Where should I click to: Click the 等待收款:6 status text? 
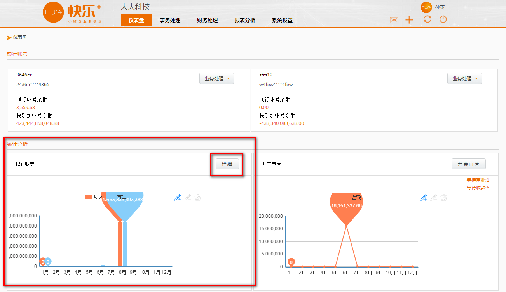478,188
